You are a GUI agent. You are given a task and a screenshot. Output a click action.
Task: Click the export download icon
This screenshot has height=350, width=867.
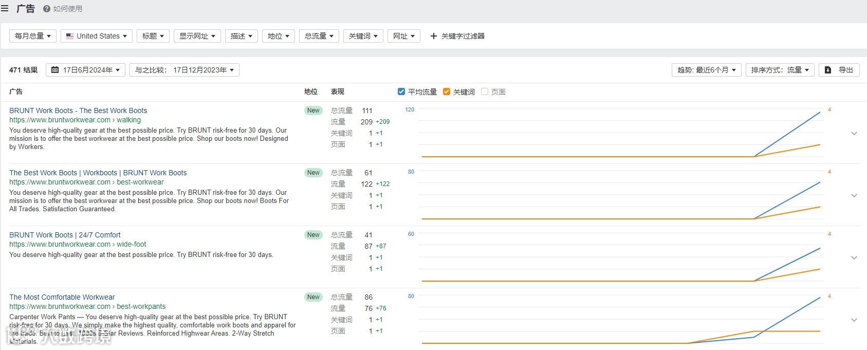click(x=828, y=70)
